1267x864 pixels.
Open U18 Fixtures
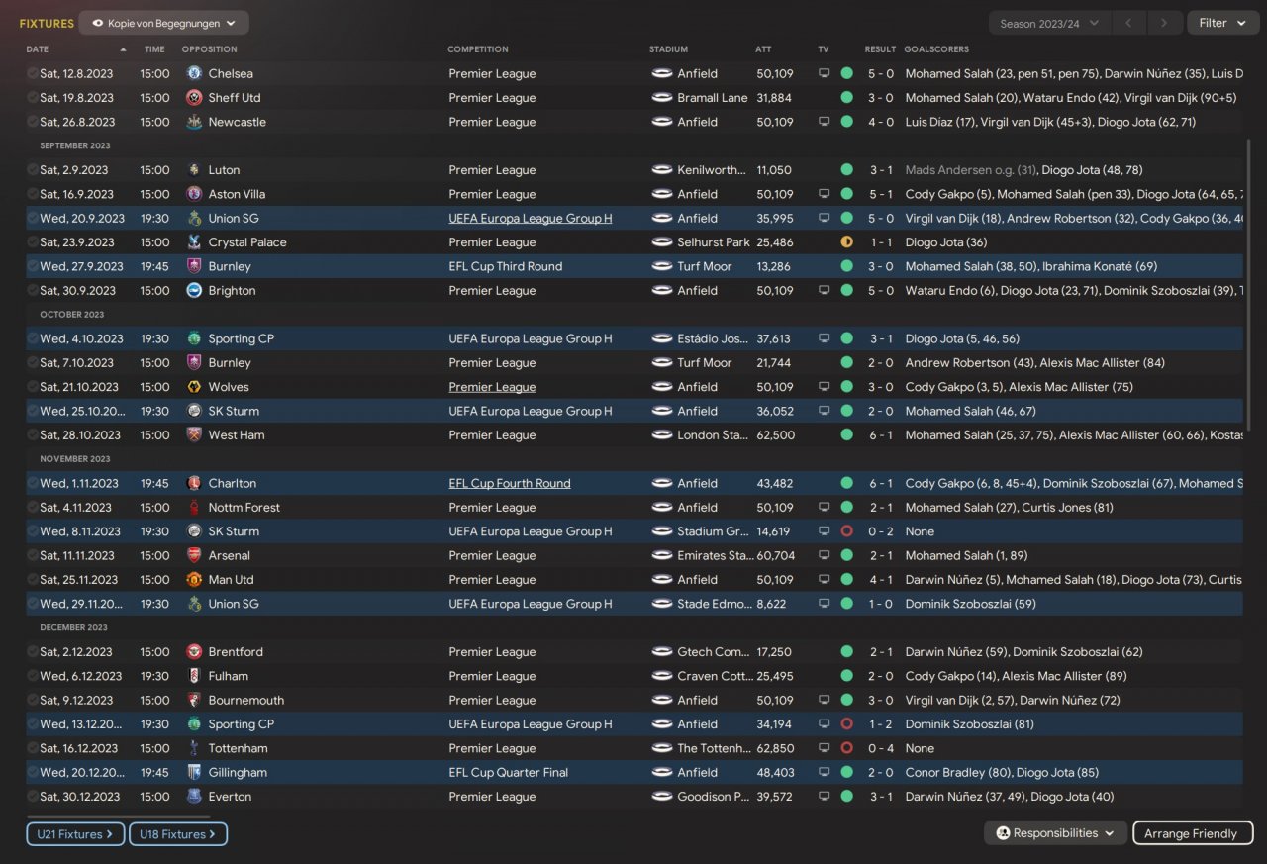click(x=177, y=834)
